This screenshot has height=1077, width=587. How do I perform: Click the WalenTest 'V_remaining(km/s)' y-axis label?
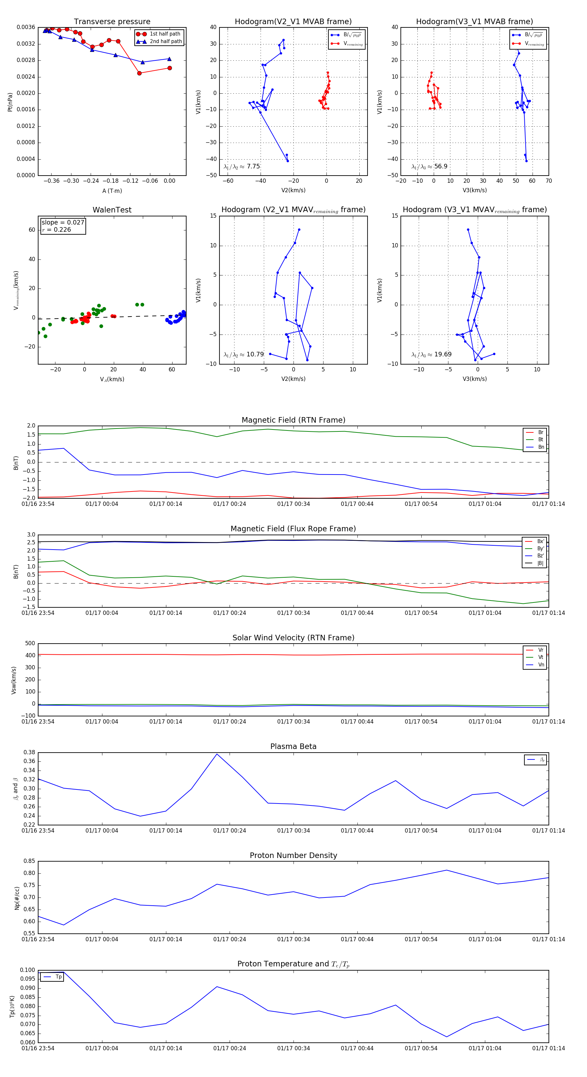click(16, 290)
